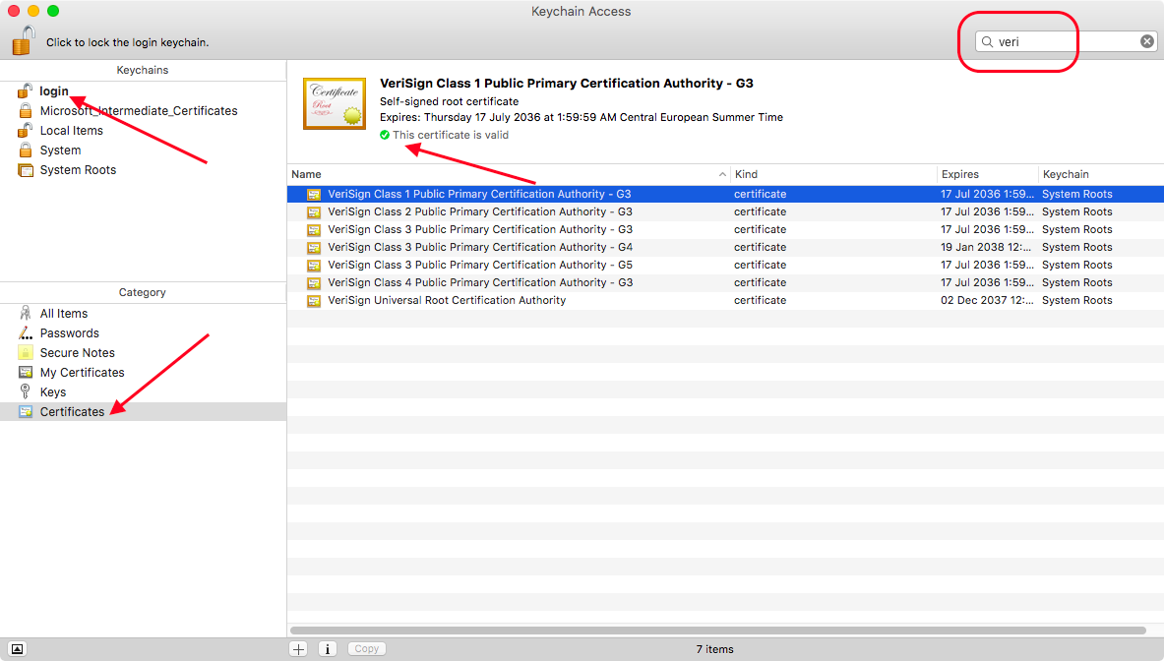Viewport: 1164px width, 661px height.
Task: Click the horizontal scrollbar below the list
Action: [x=718, y=631]
